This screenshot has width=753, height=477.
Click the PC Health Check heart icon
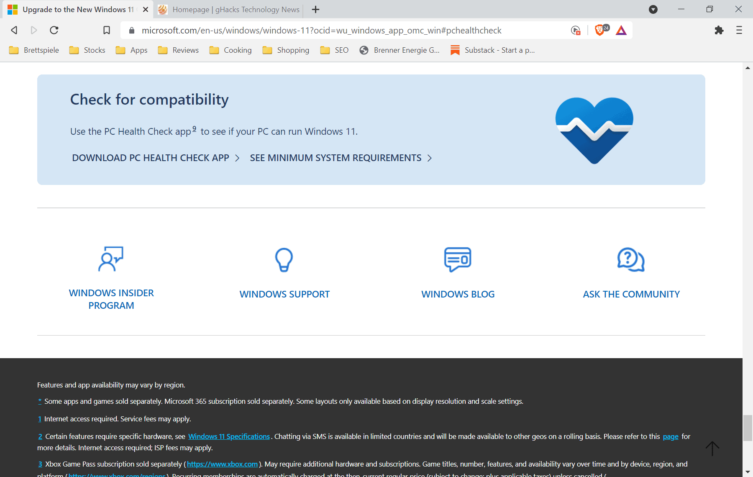tap(594, 130)
